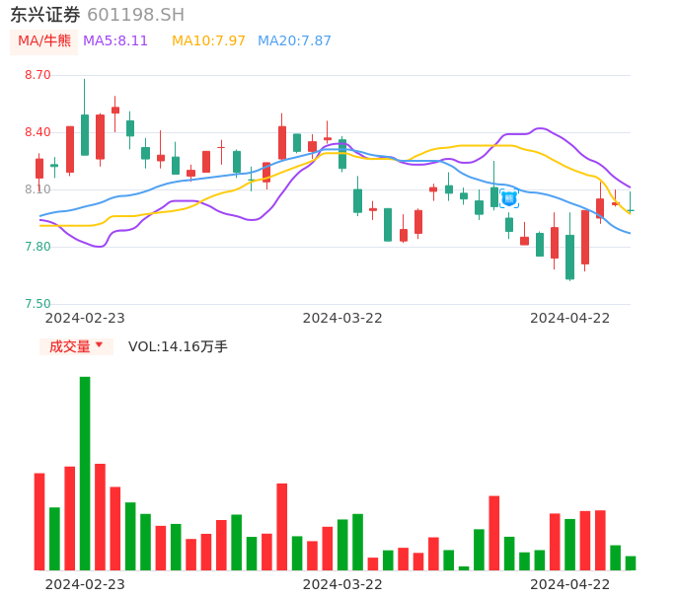Click the leftmost red candlestick
Viewport: 677px width, 598px height.
[x=39, y=168]
